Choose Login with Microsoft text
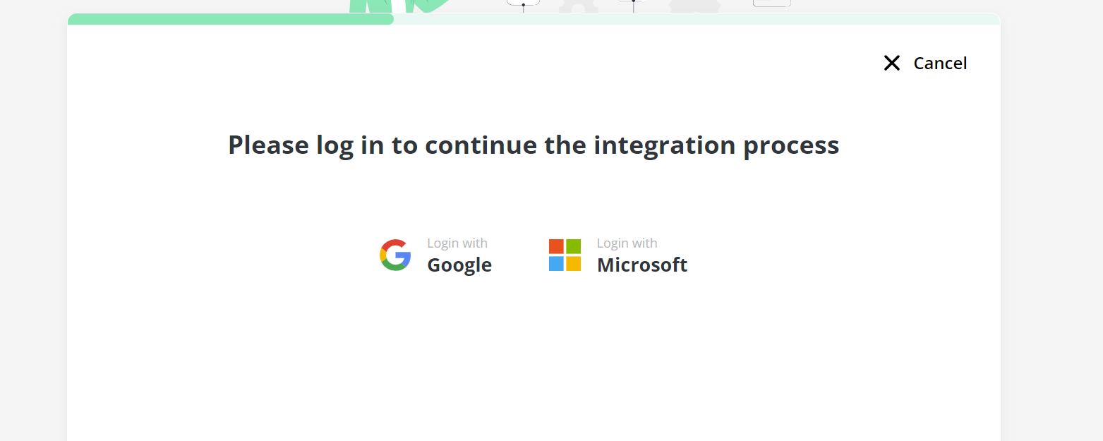The width and height of the screenshot is (1103, 441). coord(641,255)
